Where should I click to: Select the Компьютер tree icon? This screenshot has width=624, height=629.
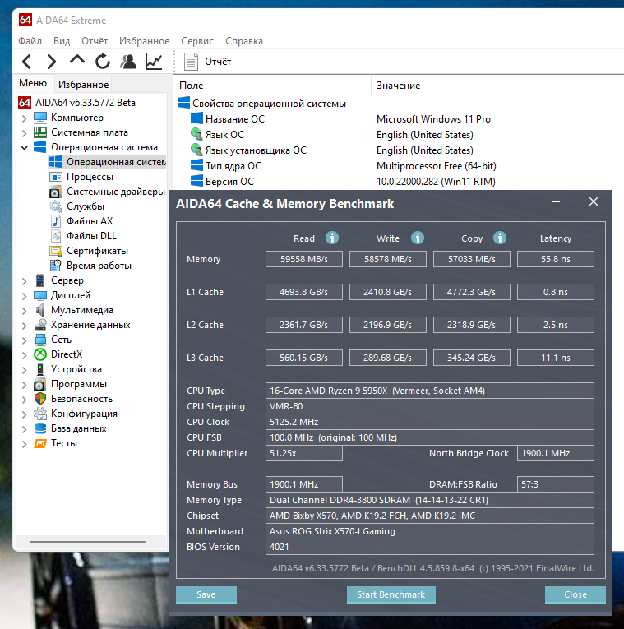(40, 118)
